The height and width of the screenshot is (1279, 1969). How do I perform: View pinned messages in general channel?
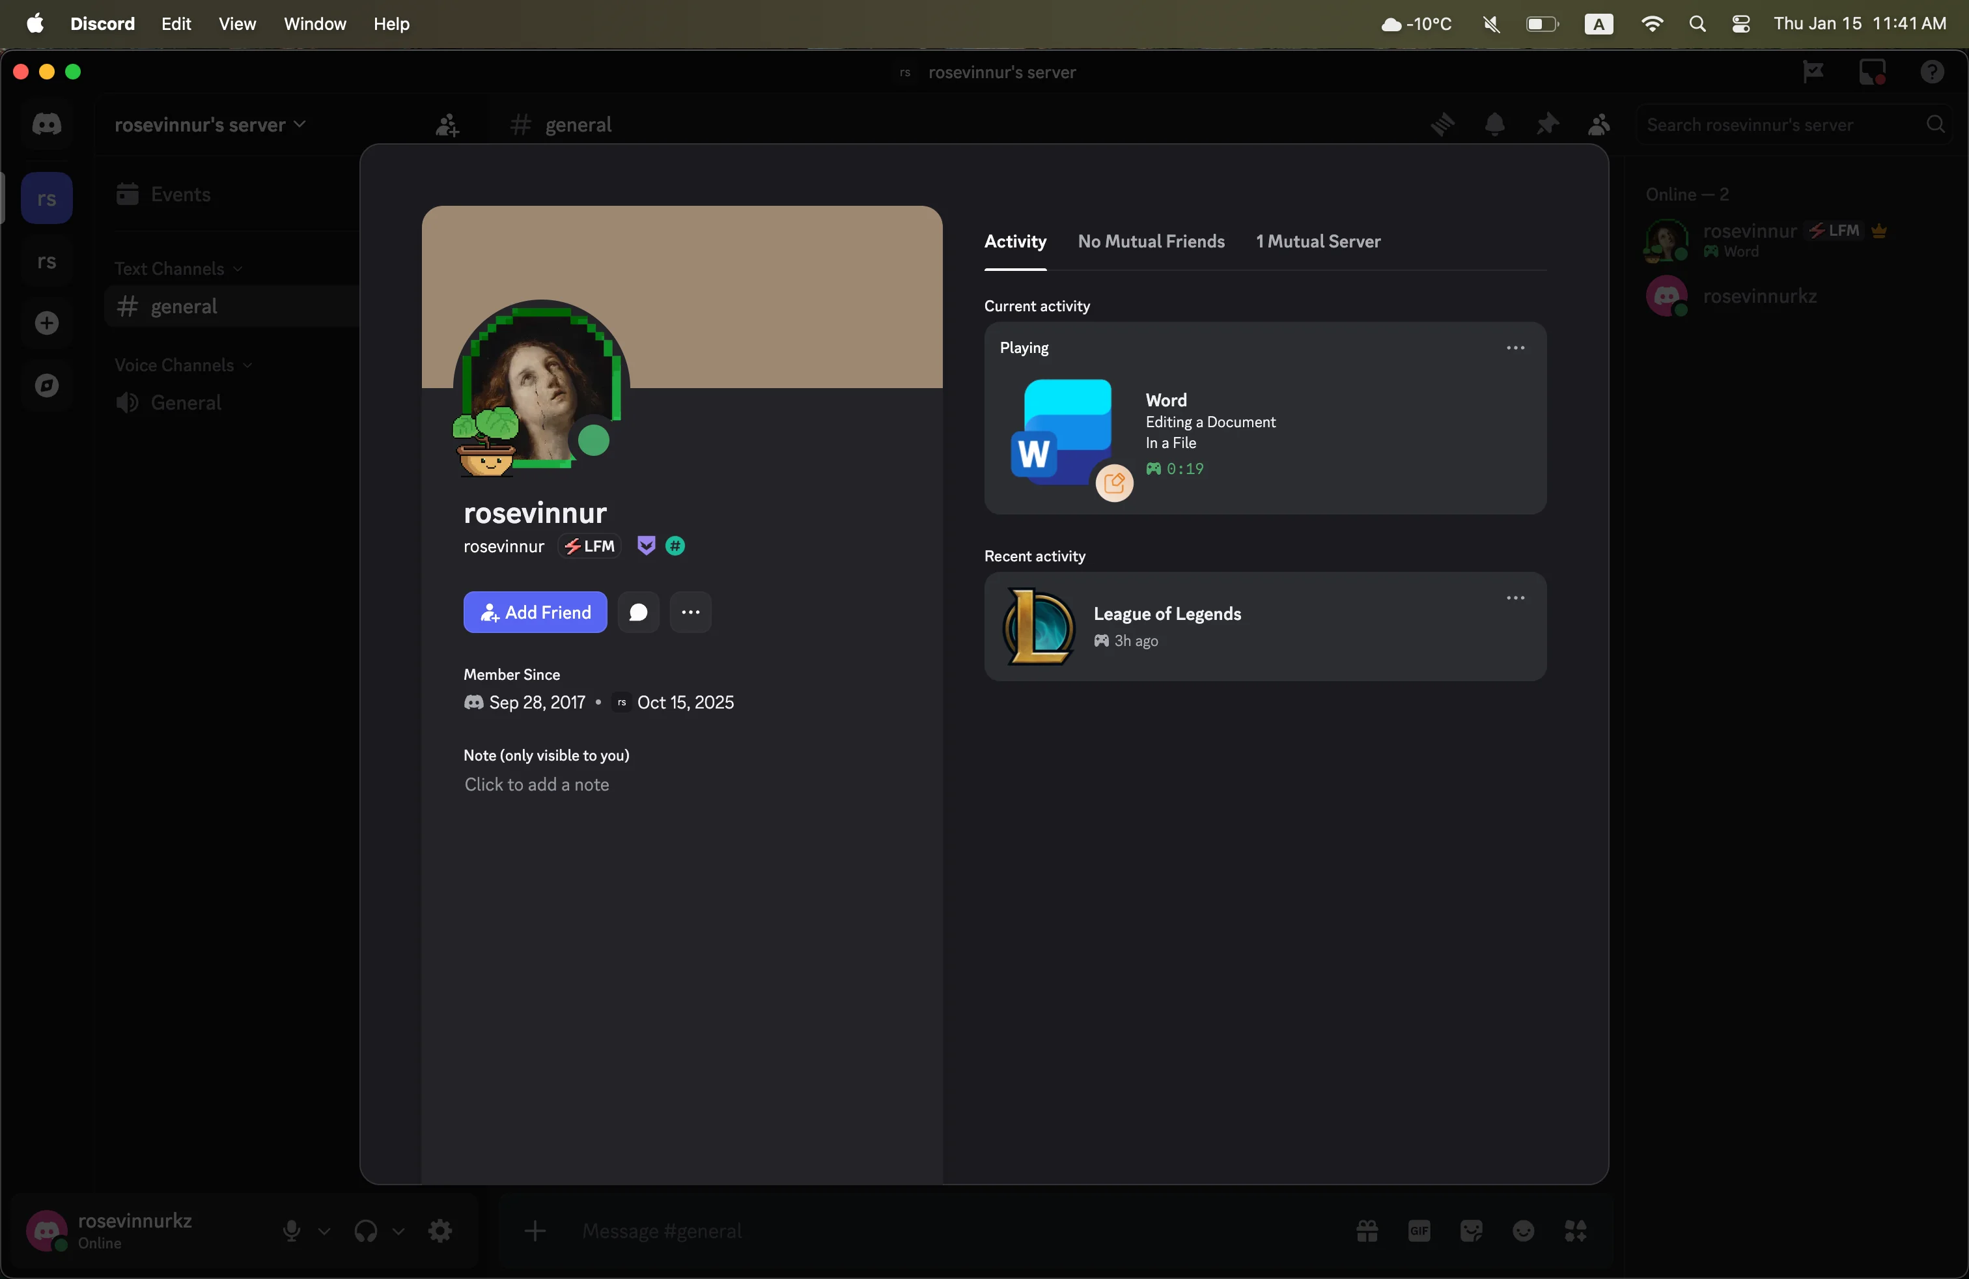[x=1547, y=125]
